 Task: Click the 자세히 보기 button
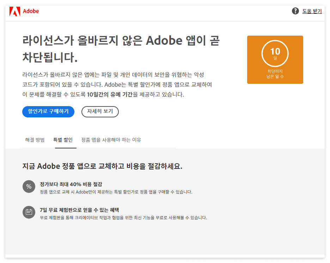(x=100, y=111)
